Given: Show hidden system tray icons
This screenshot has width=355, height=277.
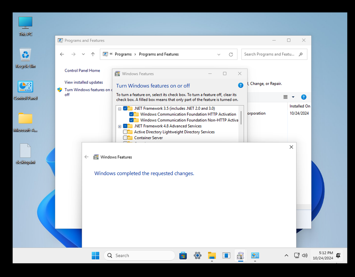Looking at the screenshot, I should click(x=286, y=256).
